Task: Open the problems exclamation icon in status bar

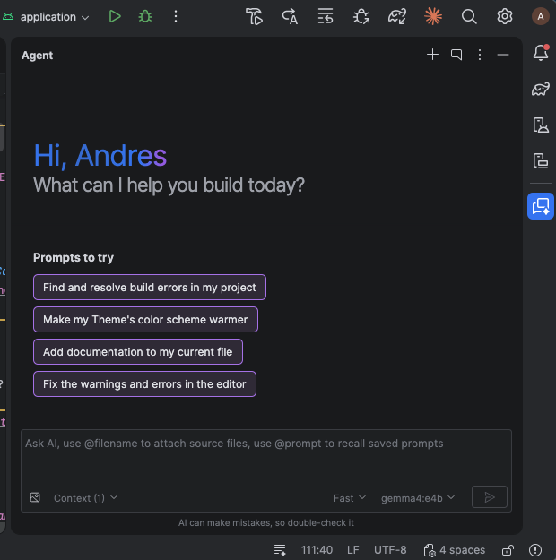Action: [x=535, y=550]
